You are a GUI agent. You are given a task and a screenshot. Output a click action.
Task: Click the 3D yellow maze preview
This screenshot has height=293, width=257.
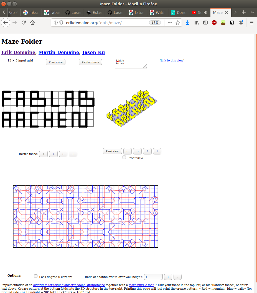(132, 109)
